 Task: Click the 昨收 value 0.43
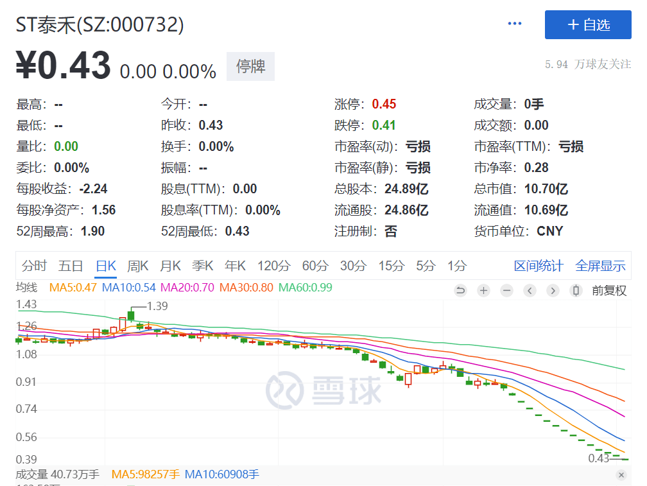[211, 125]
